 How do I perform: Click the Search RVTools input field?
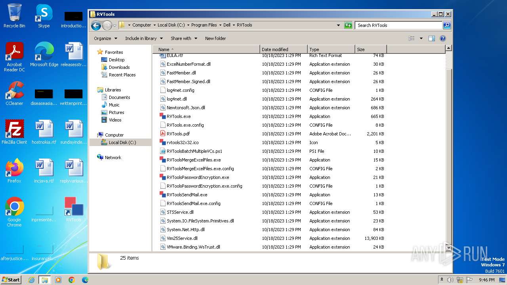point(398,25)
